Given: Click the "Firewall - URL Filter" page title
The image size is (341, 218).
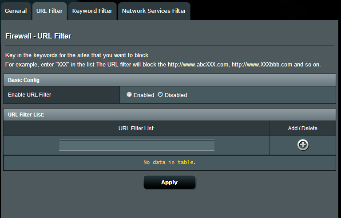Looking at the screenshot, I should 38,36.
